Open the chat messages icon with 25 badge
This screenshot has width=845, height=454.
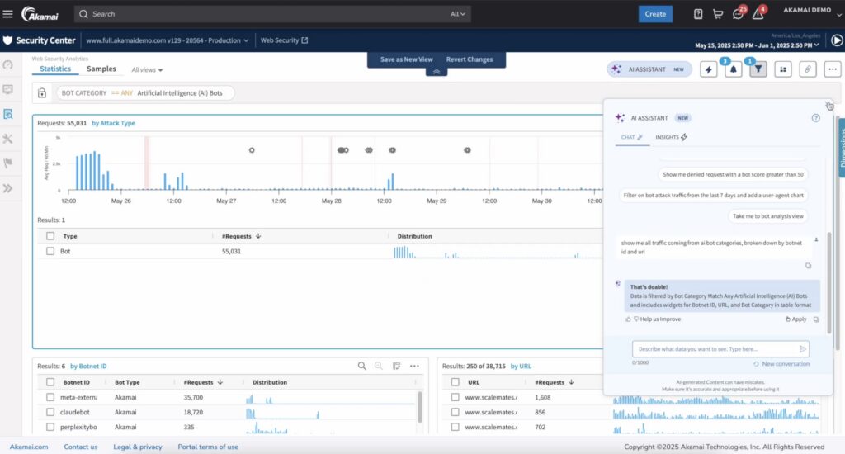coord(739,14)
